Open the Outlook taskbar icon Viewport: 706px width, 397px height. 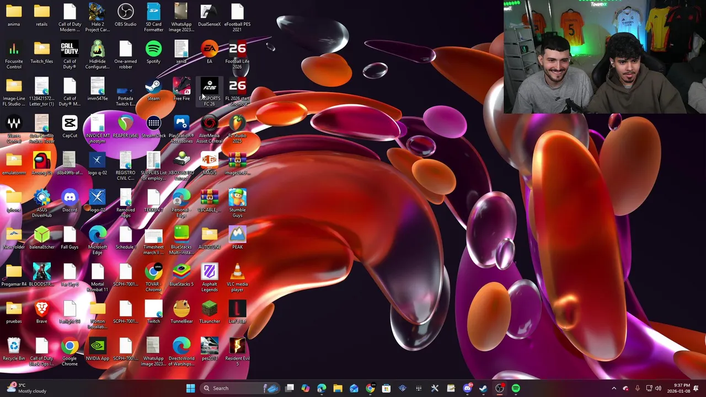pos(354,388)
